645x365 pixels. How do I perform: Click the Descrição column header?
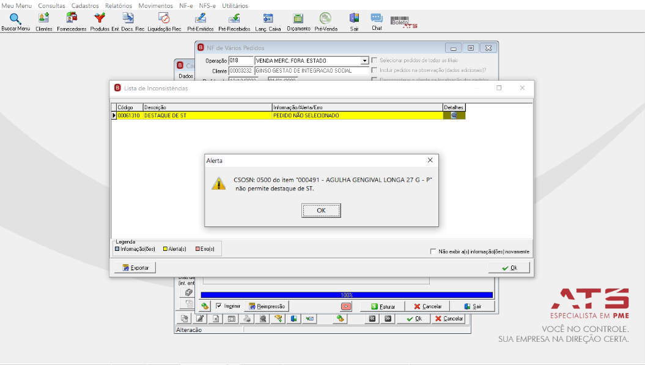tap(207, 107)
